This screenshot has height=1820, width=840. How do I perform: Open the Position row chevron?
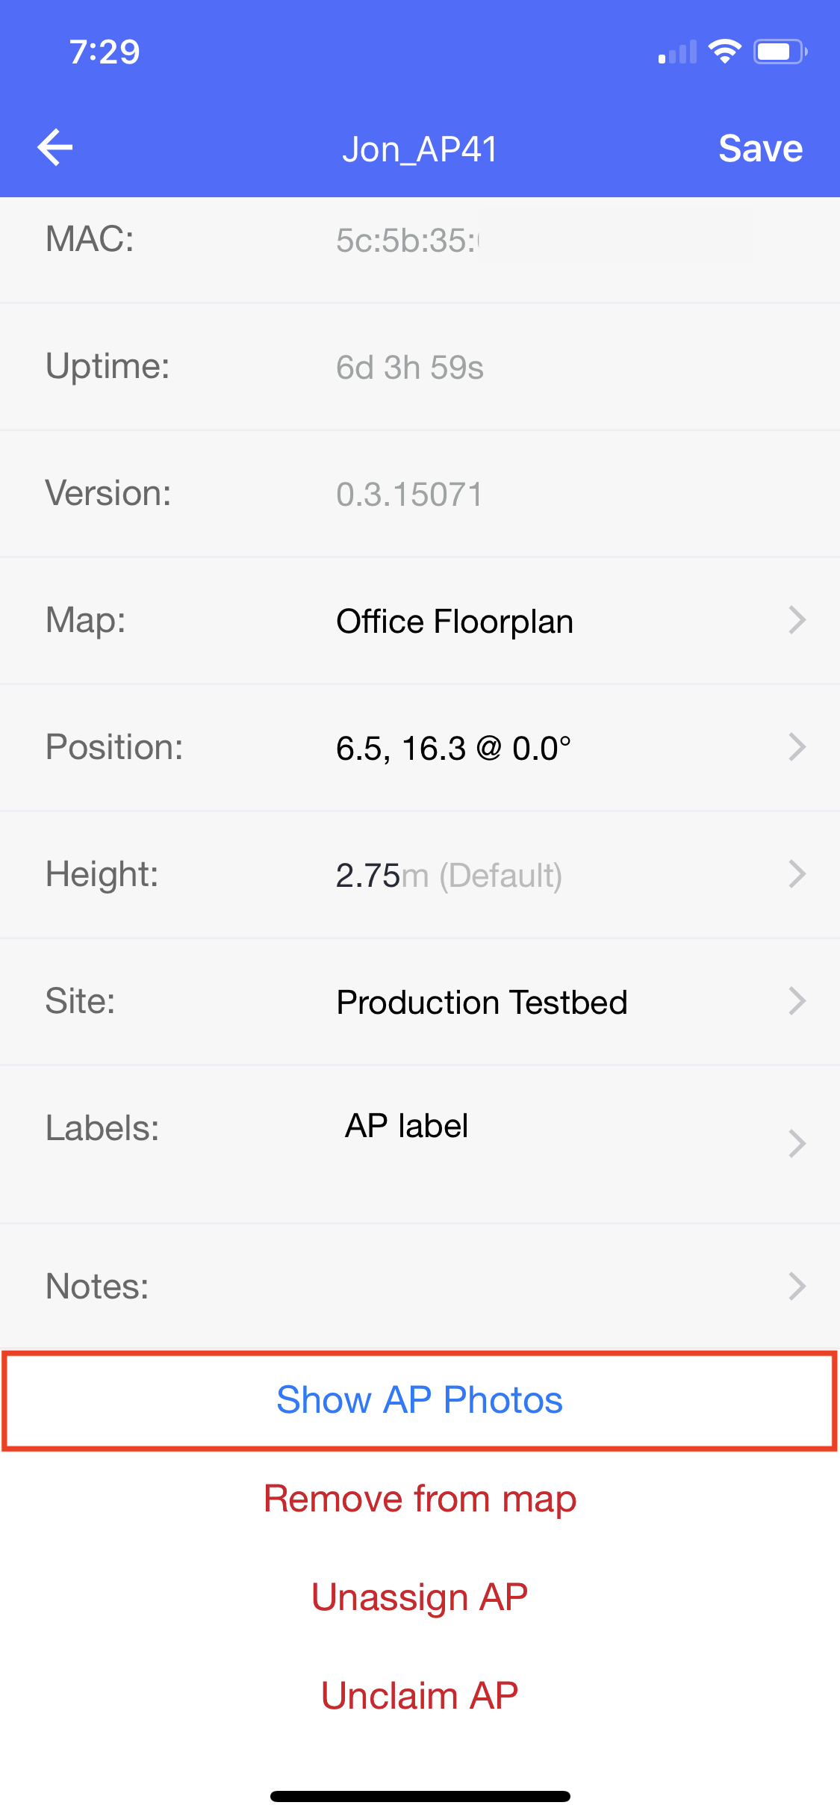click(x=797, y=747)
